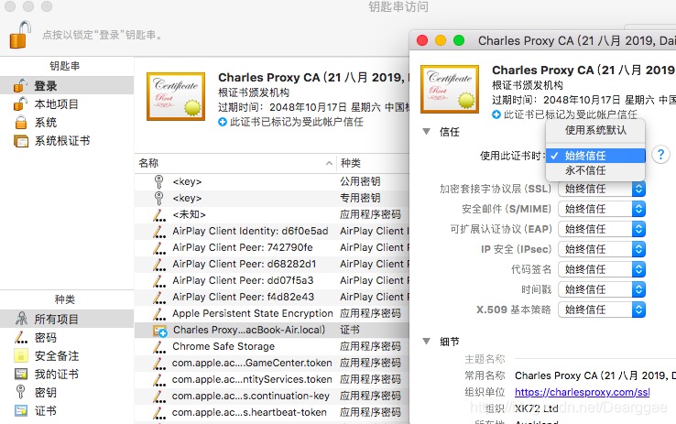Select the Charles Proxy certificate row
Image resolution: width=676 pixels, height=424 pixels.
click(x=272, y=330)
